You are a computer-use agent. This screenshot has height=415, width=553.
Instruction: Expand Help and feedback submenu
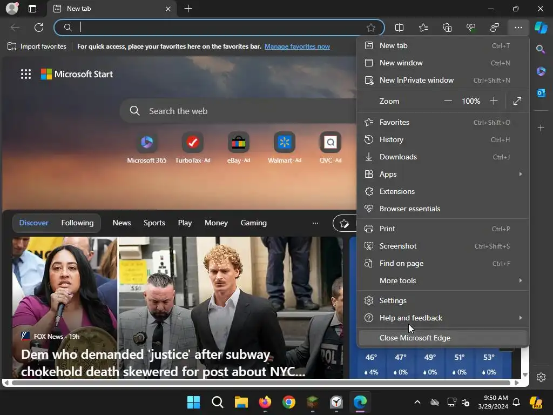pos(443,318)
